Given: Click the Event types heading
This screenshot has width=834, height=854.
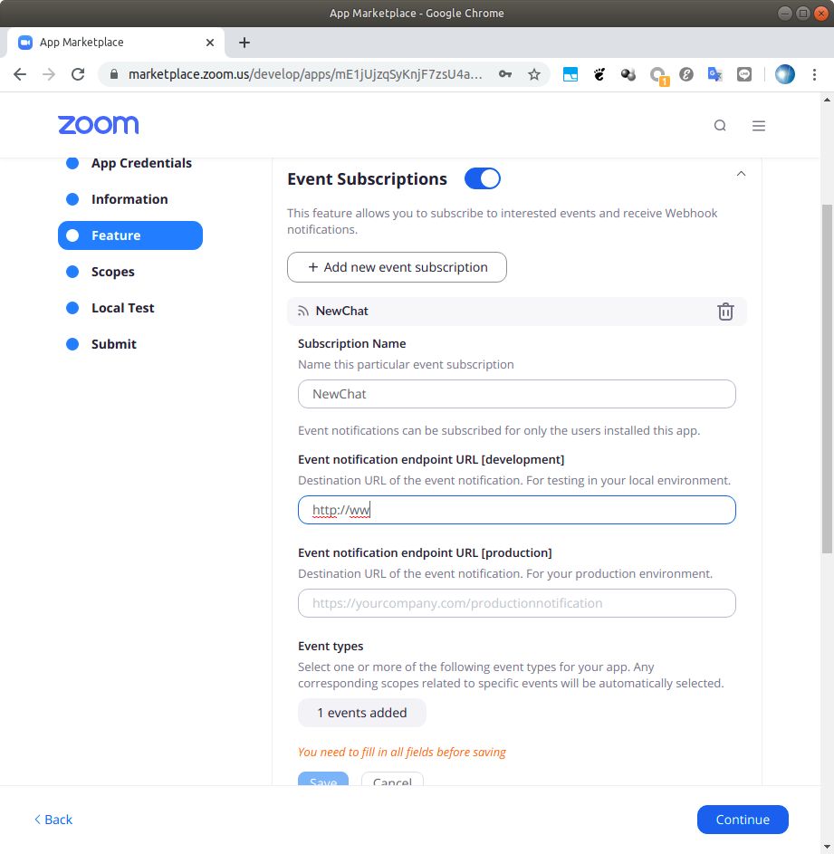Looking at the screenshot, I should pyautogui.click(x=331, y=646).
